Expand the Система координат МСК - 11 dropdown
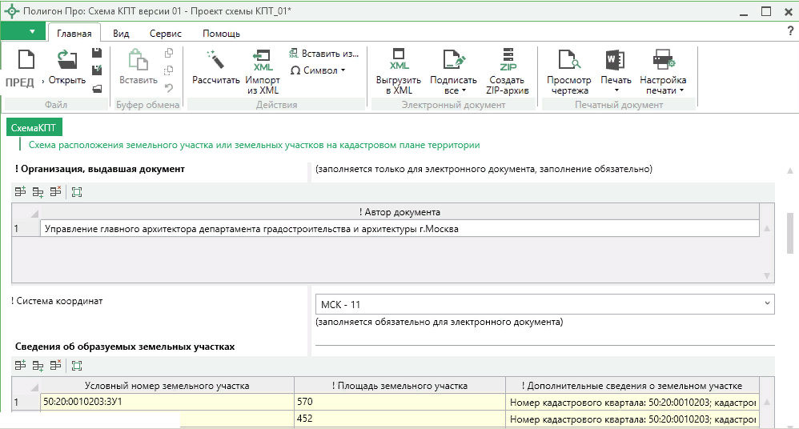Image resolution: width=799 pixels, height=429 pixels. click(x=768, y=304)
